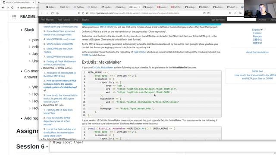Open the ExtUtils::MakeMaker link below the heading

(x=103, y=68)
